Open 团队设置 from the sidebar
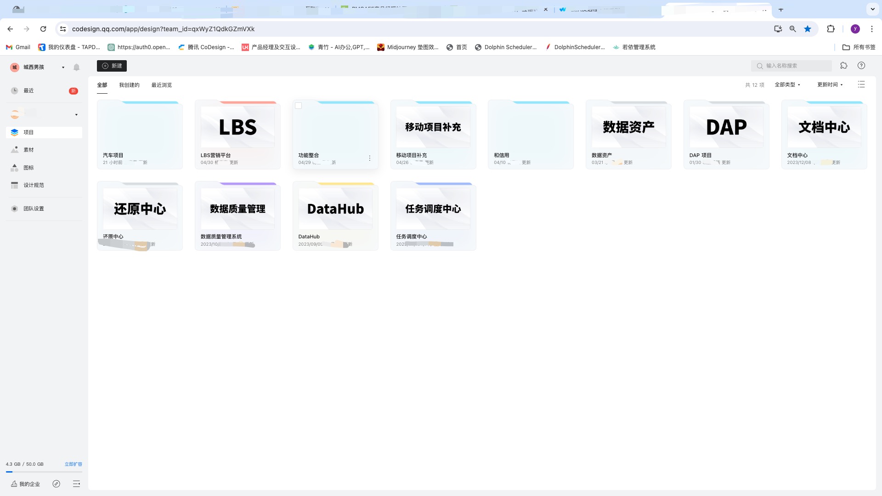The height and width of the screenshot is (496, 882). click(x=34, y=208)
